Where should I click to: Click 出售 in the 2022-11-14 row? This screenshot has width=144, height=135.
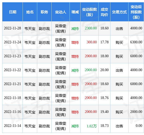point(119,126)
